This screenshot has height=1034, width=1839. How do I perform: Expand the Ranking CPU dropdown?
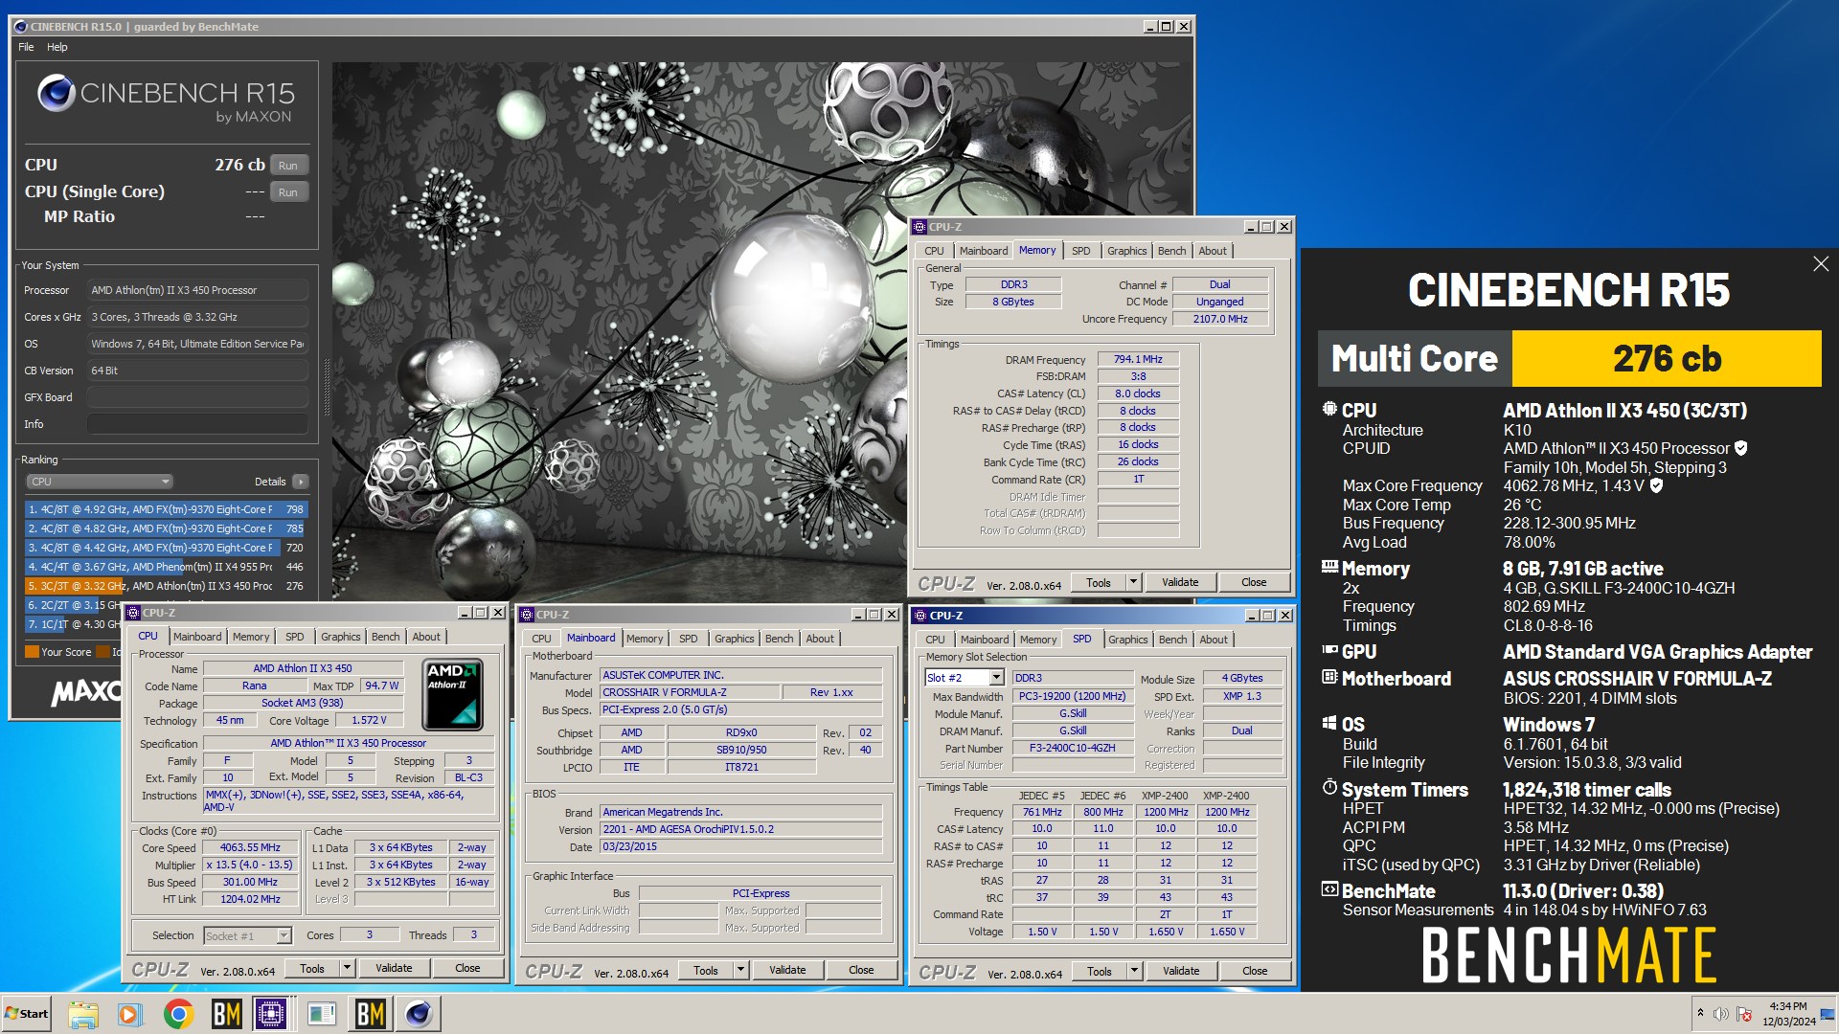[100, 482]
